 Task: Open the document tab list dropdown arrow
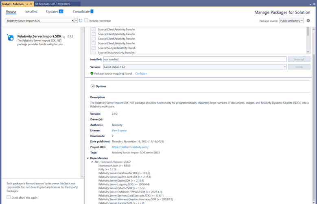point(310,4)
